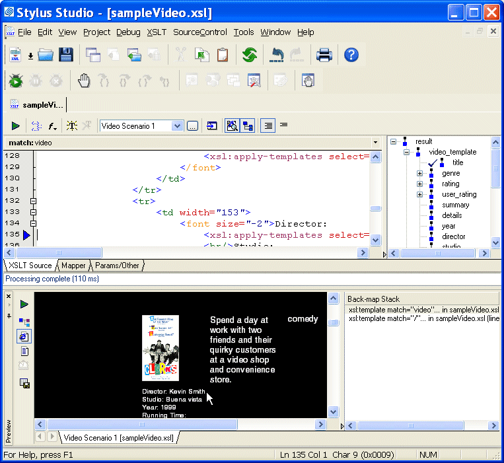
Task: Toggle browser preview mode in Preview sidebar
Action: click(24, 336)
